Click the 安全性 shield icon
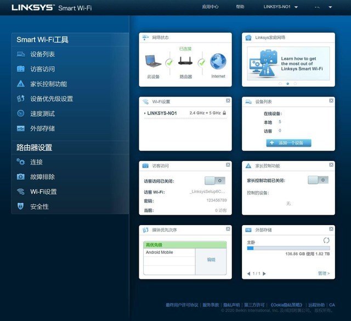 click(x=21, y=206)
